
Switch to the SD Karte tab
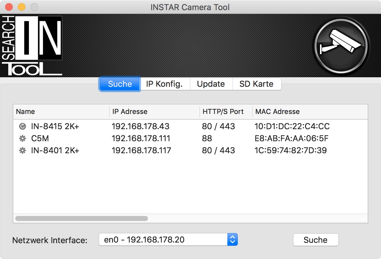[256, 84]
